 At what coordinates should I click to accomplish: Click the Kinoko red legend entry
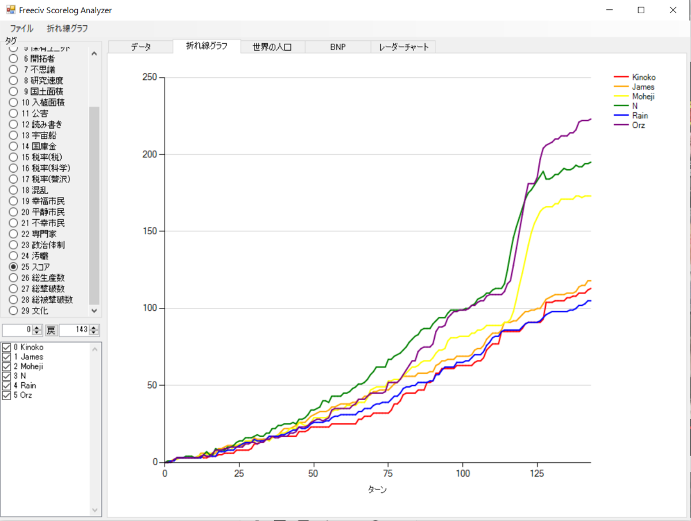(x=635, y=77)
